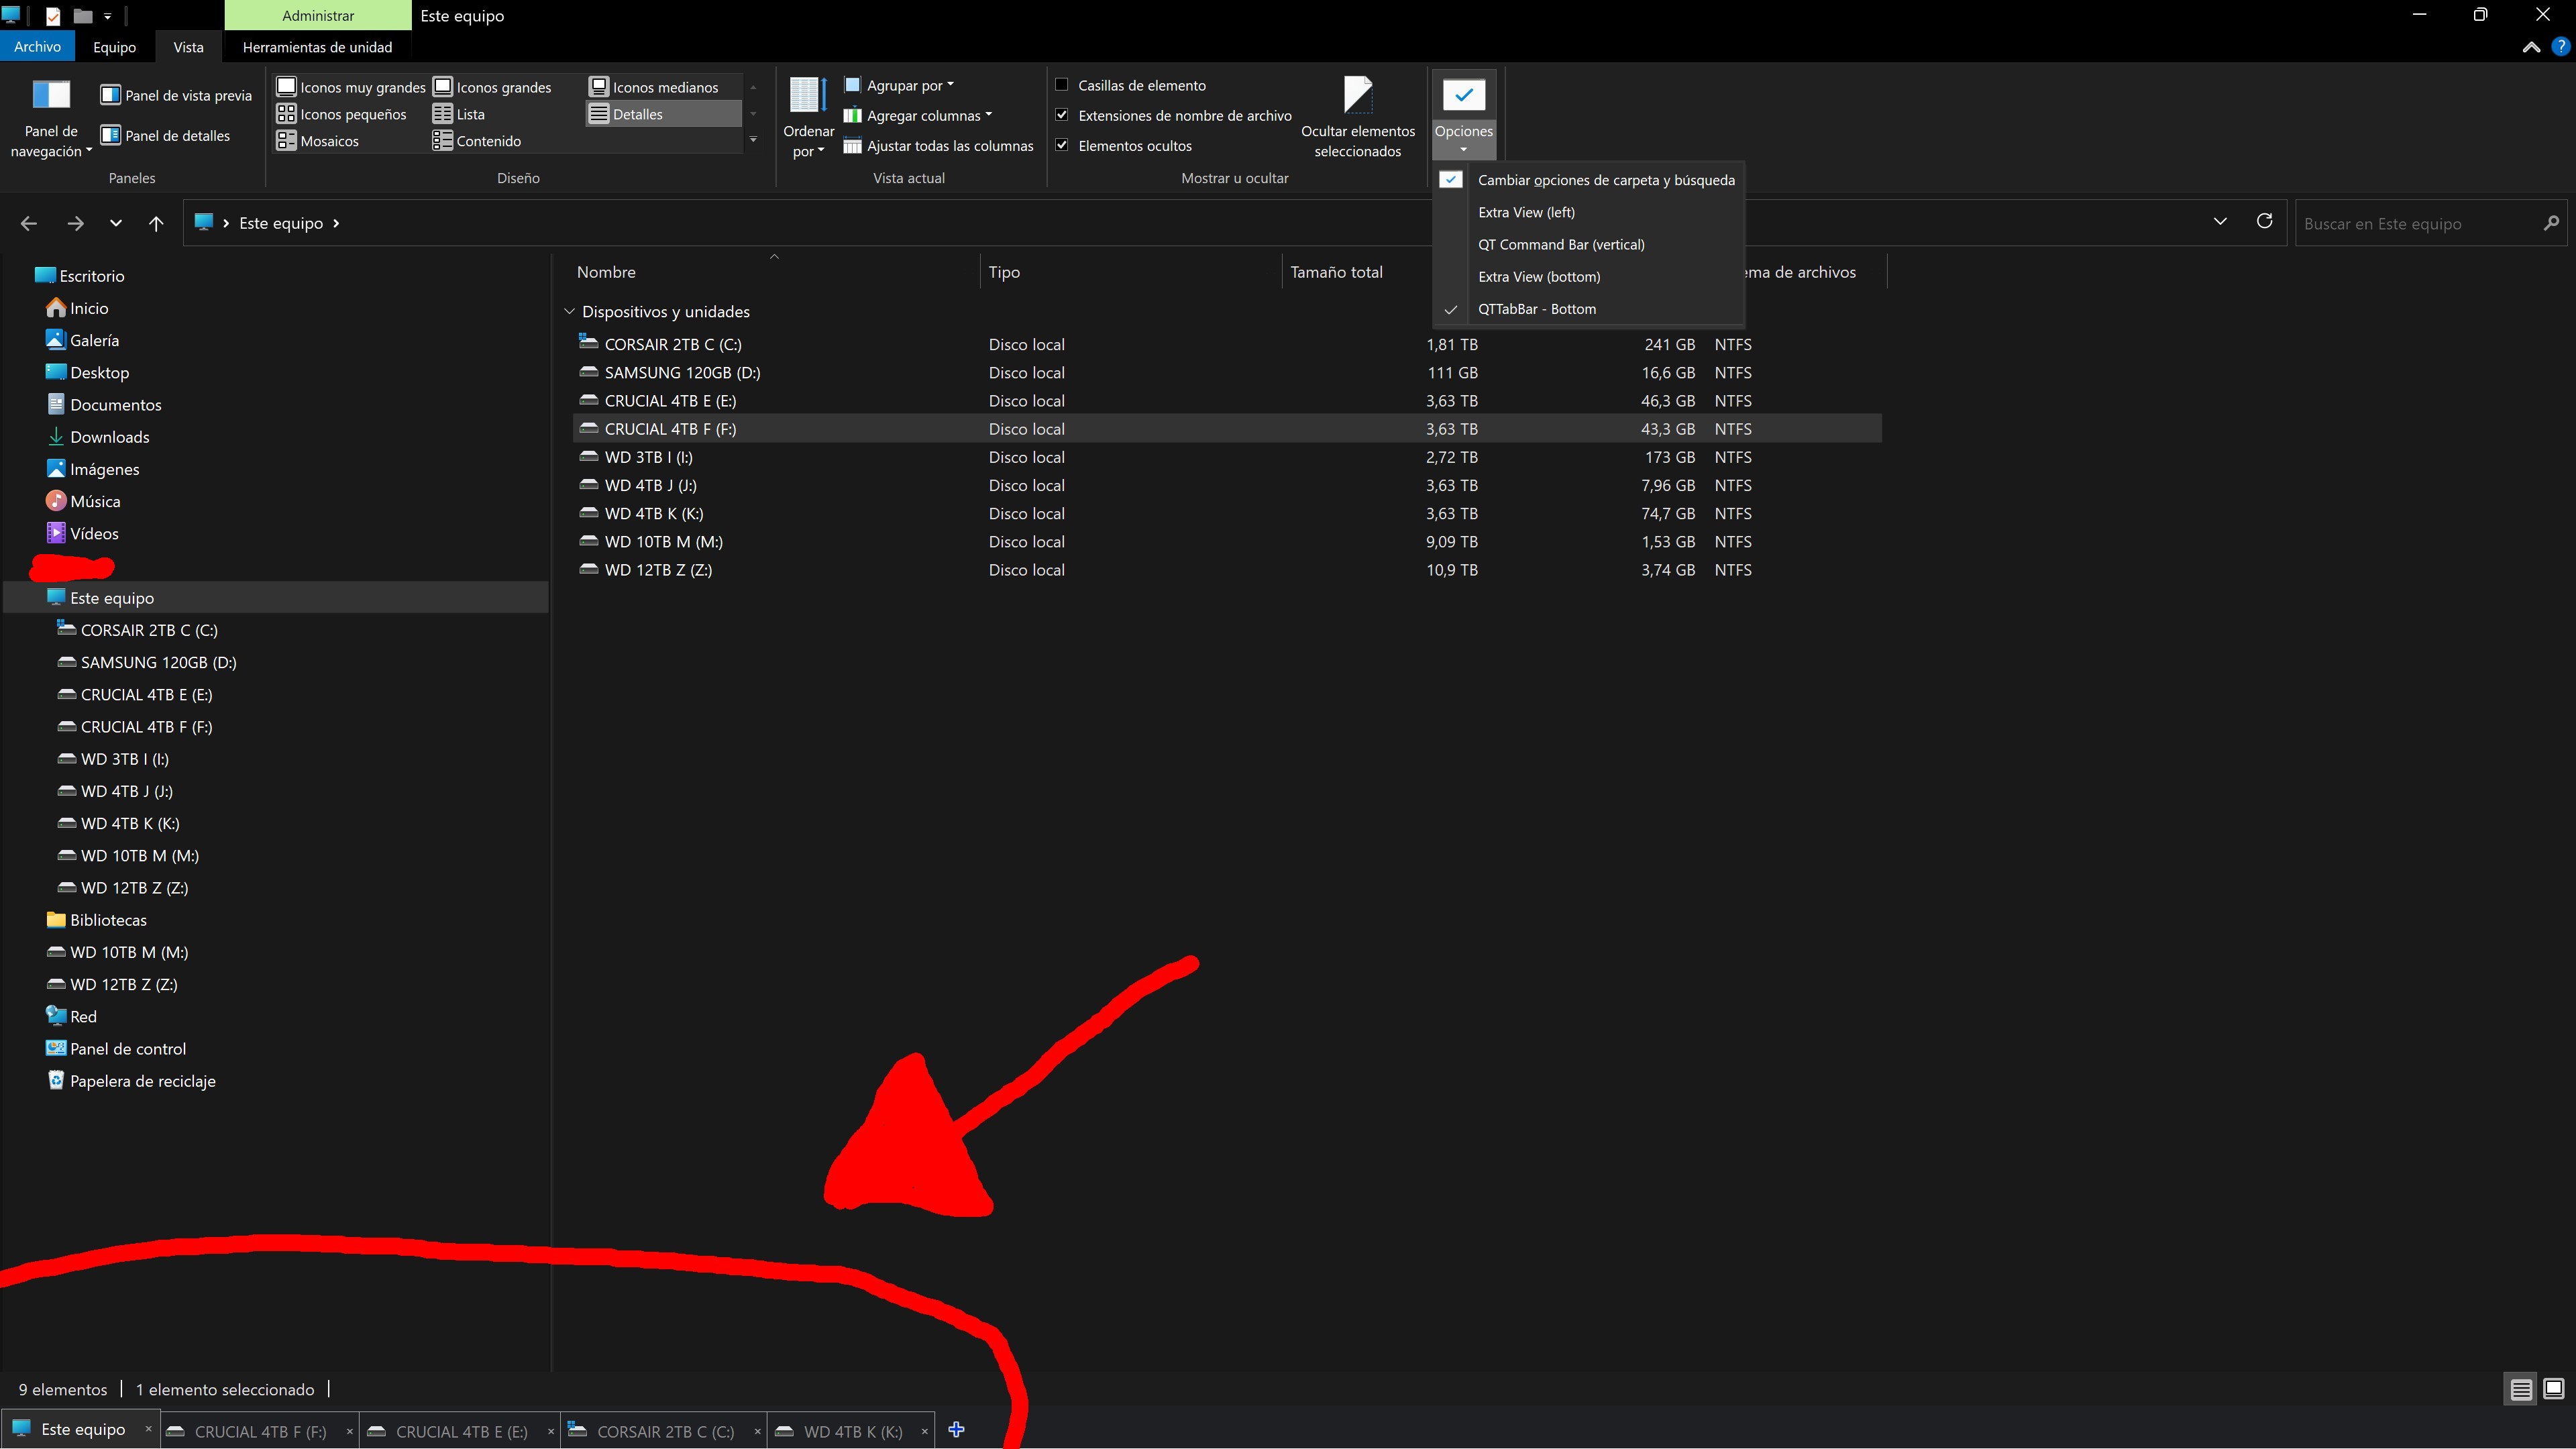Open the Archivo ribbon tab
The image size is (2576, 1449).
coord(37,47)
